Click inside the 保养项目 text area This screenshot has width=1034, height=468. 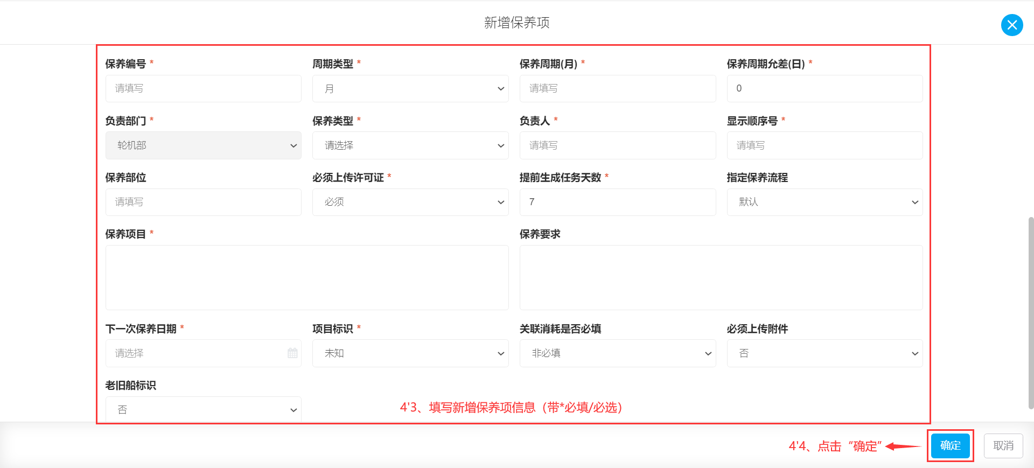point(307,277)
